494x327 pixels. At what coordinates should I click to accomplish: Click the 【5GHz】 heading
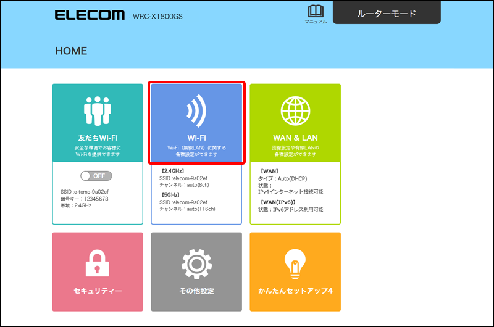170,195
